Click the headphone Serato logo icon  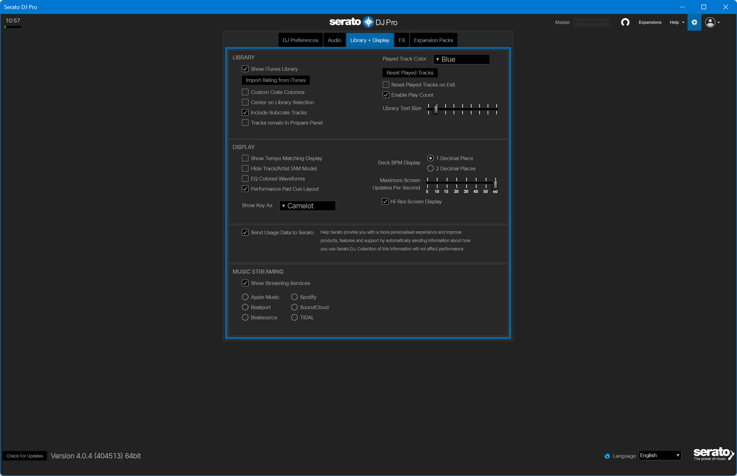625,22
